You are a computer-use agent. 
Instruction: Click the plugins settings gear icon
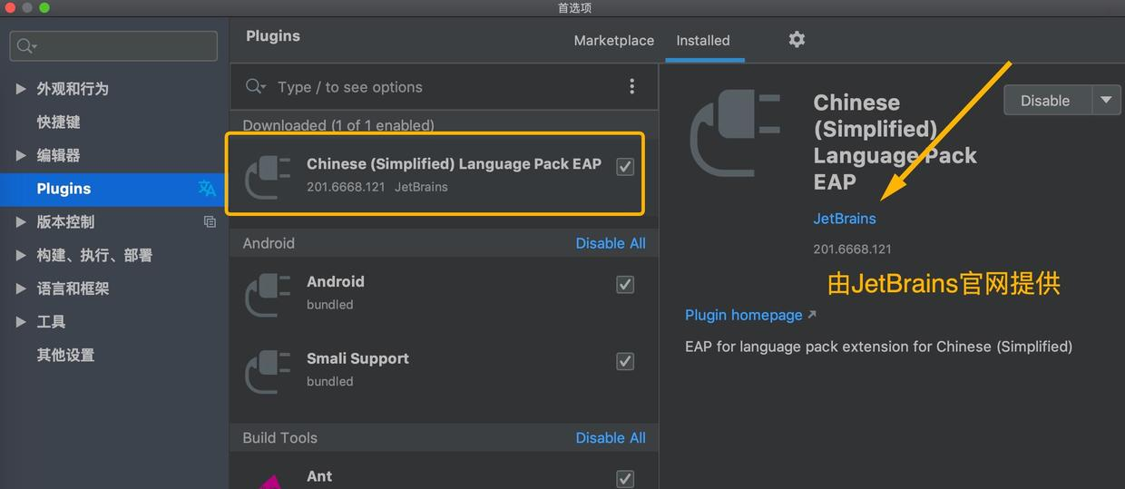click(x=797, y=39)
